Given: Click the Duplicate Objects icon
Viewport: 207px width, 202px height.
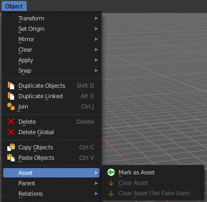Looking at the screenshot, I should [11, 86].
